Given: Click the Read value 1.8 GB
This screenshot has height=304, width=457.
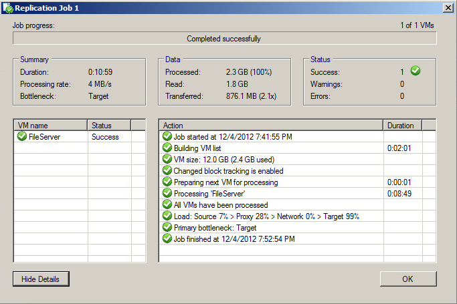Looking at the screenshot, I should pos(237,84).
